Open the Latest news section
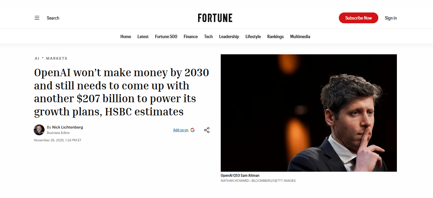433x198 pixels. pyautogui.click(x=143, y=36)
